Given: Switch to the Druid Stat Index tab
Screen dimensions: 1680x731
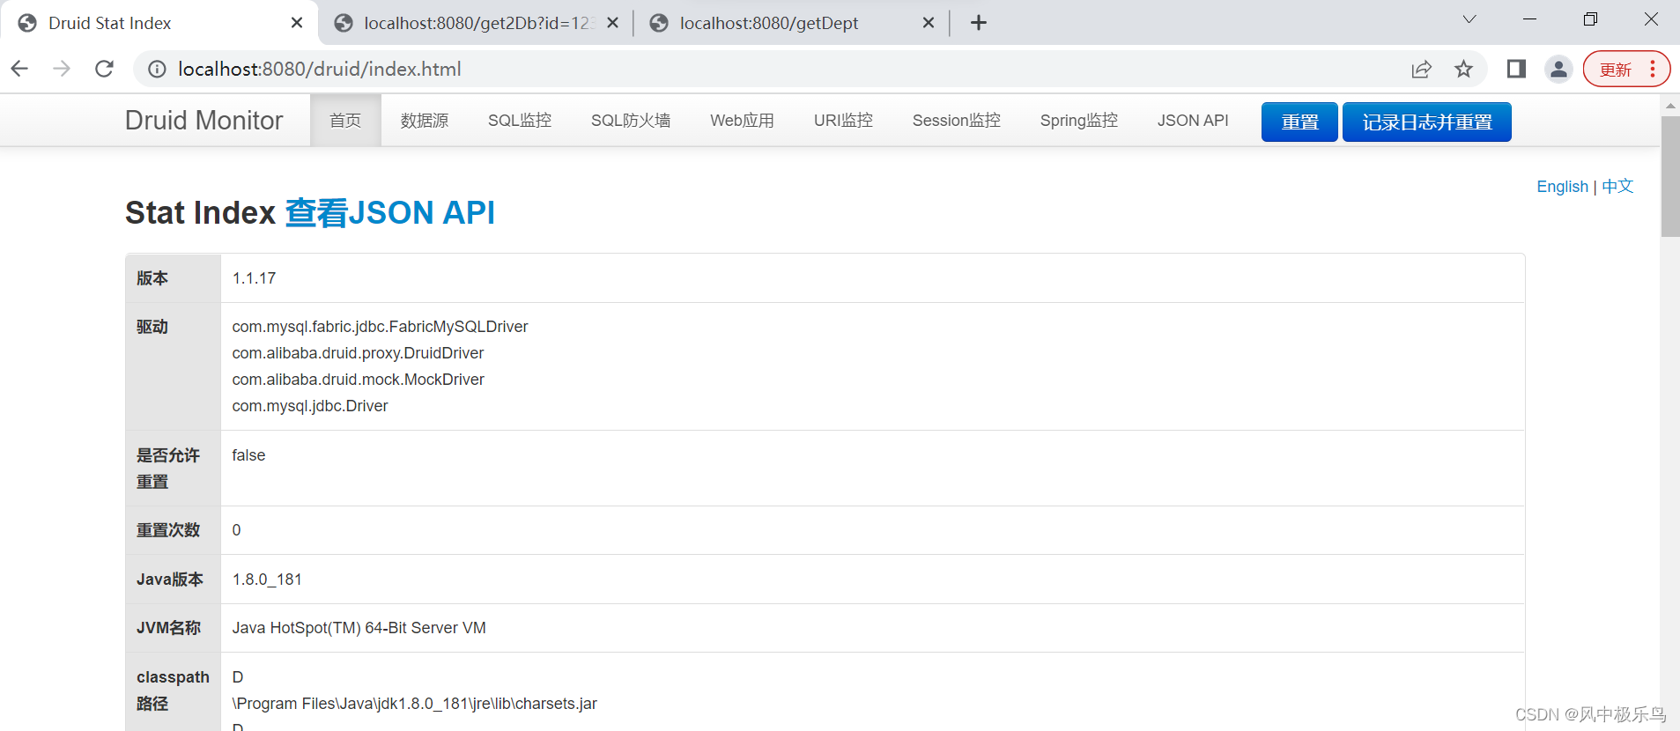Looking at the screenshot, I should pyautogui.click(x=159, y=23).
